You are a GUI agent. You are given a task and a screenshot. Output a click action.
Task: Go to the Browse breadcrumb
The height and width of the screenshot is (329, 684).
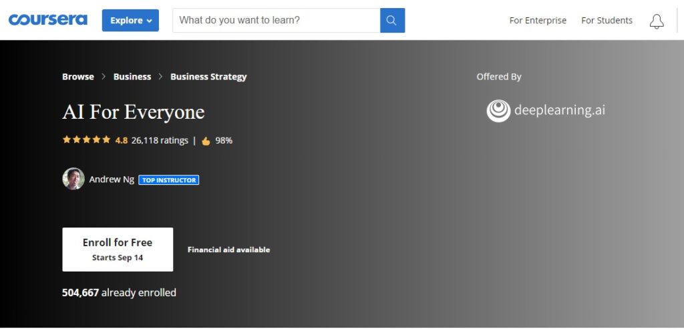pyautogui.click(x=78, y=77)
